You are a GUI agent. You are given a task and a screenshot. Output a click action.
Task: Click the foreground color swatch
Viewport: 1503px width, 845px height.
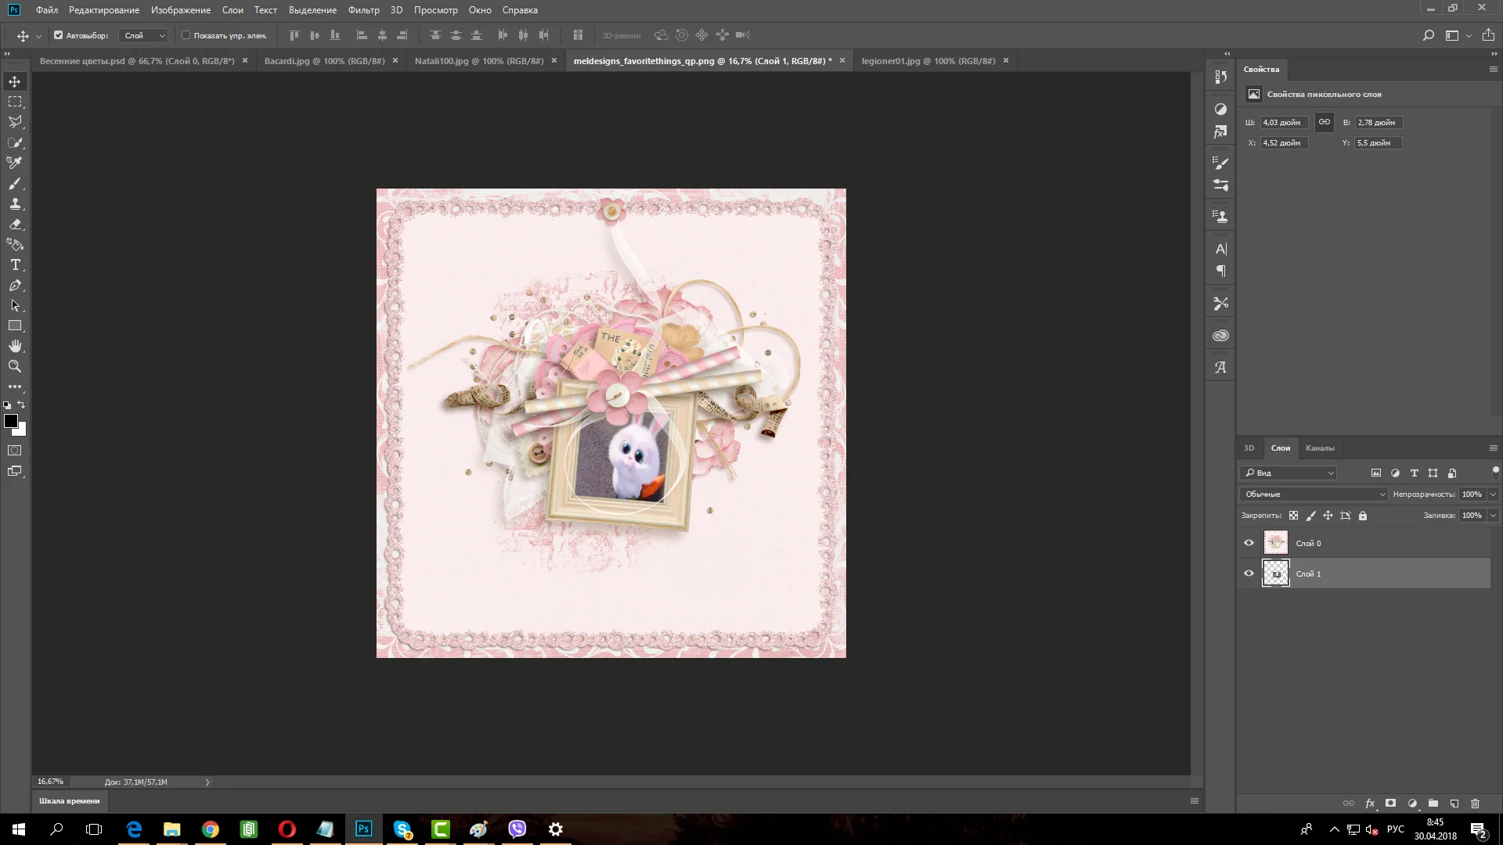click(10, 422)
